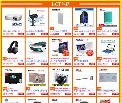Open the ASUS UX305FA laptop image

84,47
